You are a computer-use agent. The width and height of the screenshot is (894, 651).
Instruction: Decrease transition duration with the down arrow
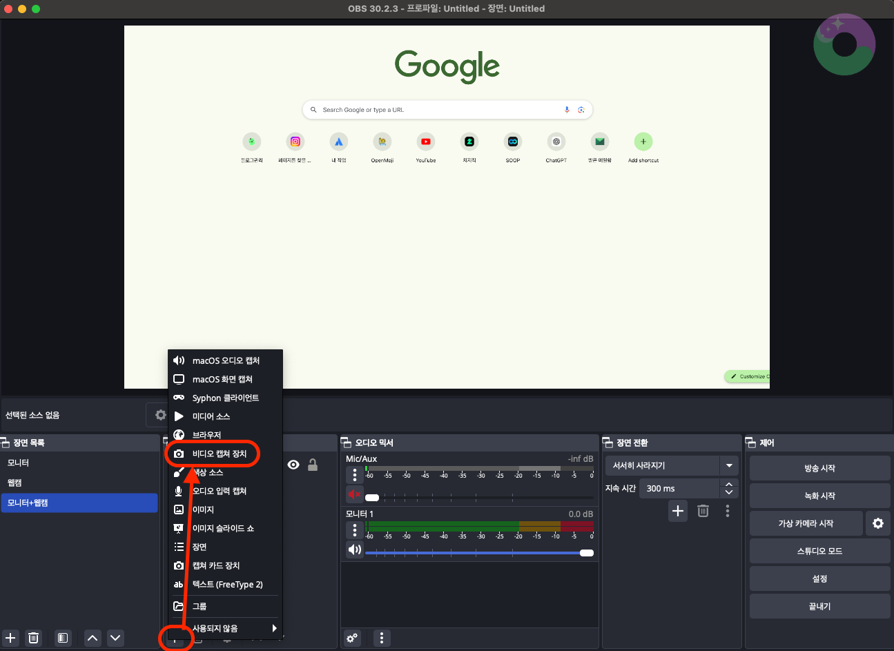[x=729, y=492]
